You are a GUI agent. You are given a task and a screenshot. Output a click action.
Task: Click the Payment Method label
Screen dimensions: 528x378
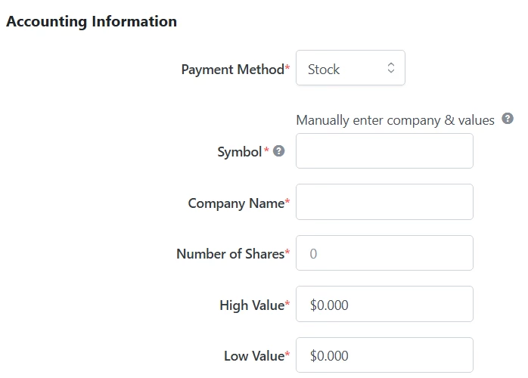point(232,70)
